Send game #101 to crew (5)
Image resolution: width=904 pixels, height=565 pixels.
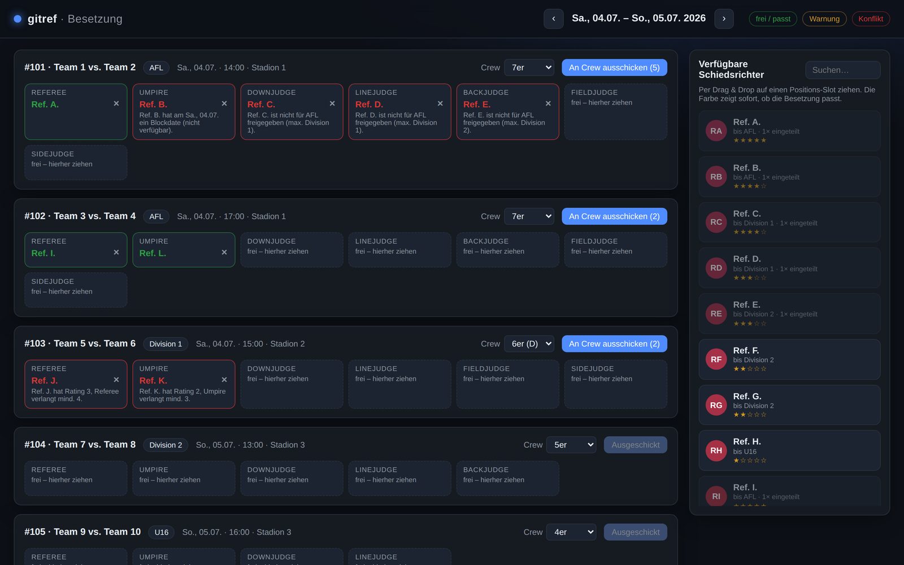pos(614,68)
